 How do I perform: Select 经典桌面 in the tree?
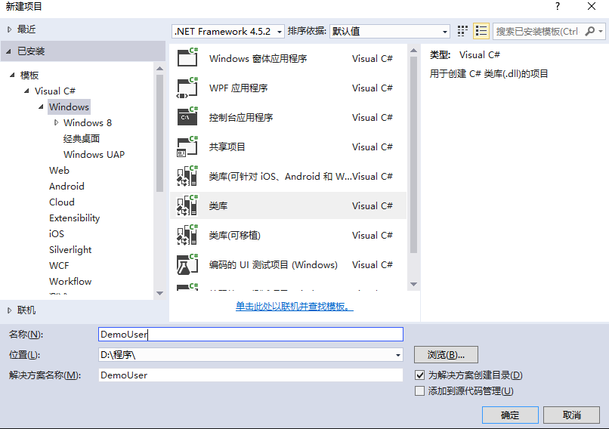coord(82,139)
